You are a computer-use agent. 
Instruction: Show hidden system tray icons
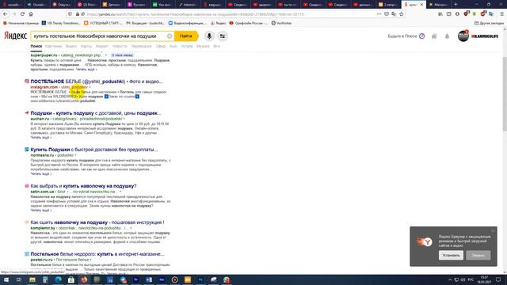click(x=450, y=279)
